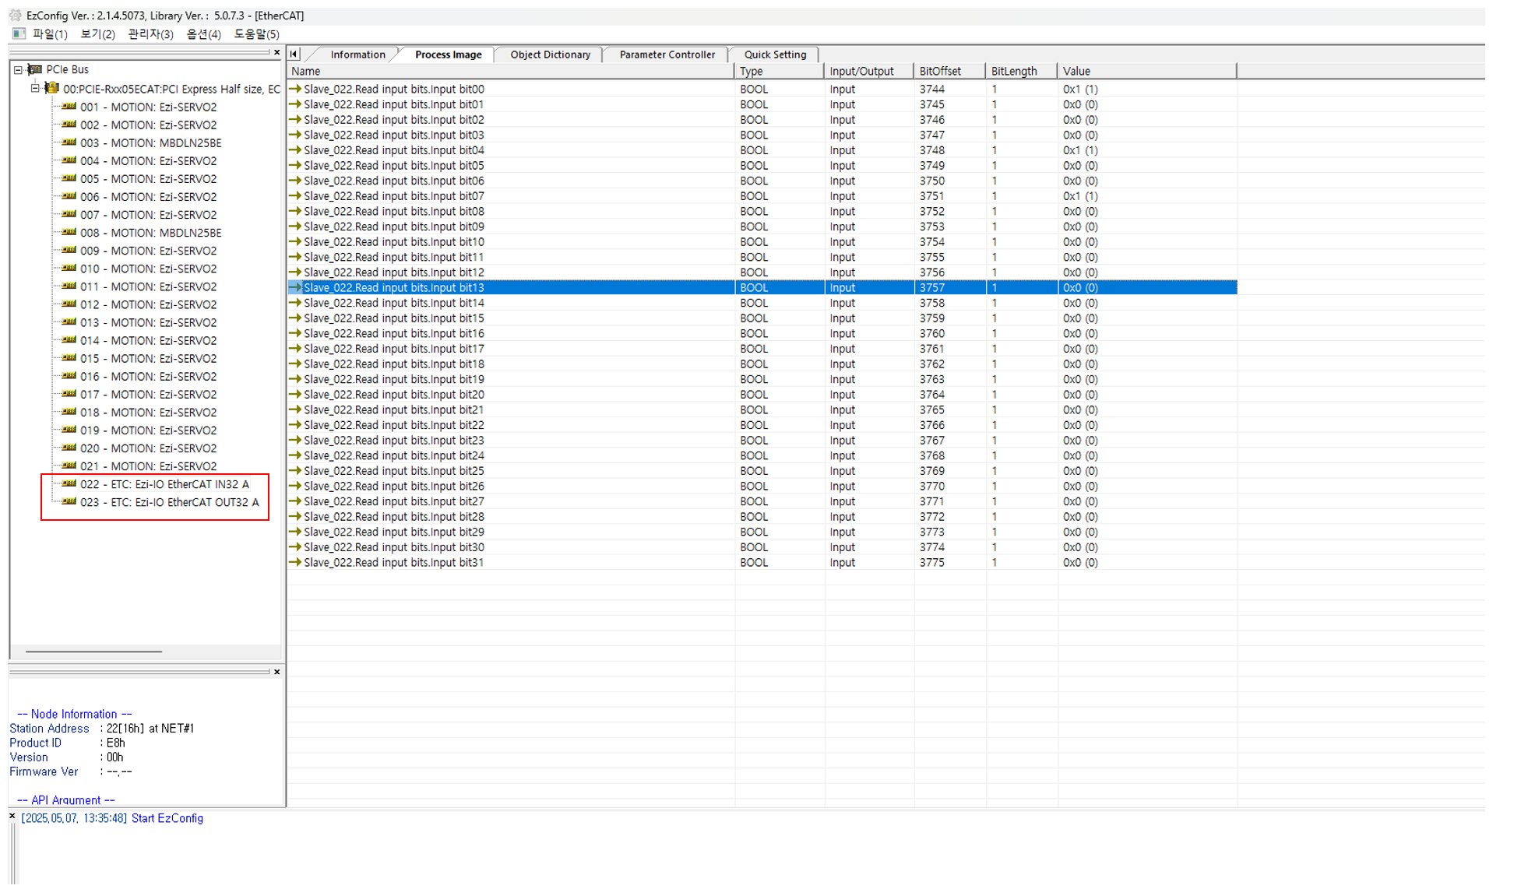The height and width of the screenshot is (889, 1514).
Task: Close the device tree panel
Action: (x=276, y=52)
